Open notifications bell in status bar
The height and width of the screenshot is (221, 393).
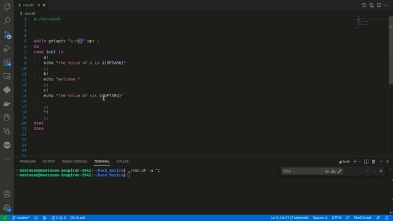pyautogui.click(x=387, y=218)
